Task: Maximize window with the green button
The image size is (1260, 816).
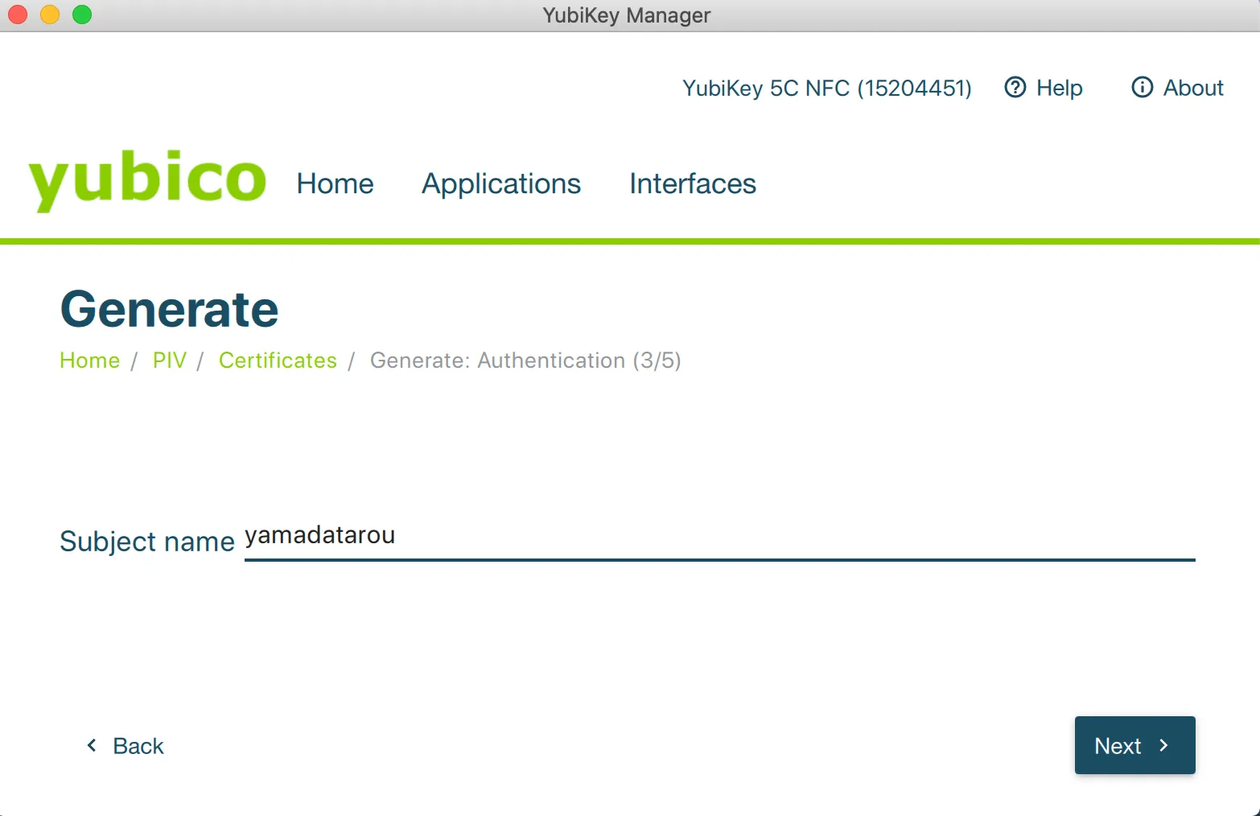Action: tap(82, 14)
